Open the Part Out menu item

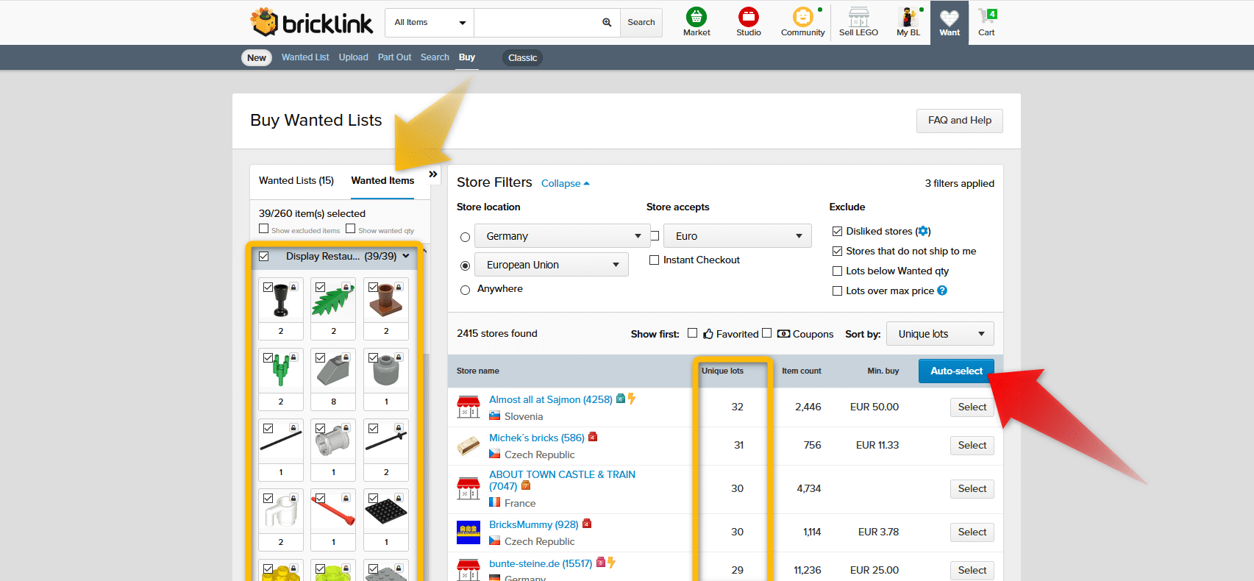point(394,57)
